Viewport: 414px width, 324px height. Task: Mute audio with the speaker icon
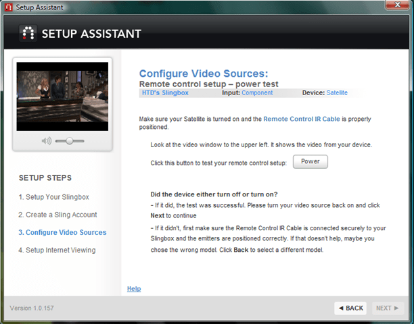(x=46, y=141)
